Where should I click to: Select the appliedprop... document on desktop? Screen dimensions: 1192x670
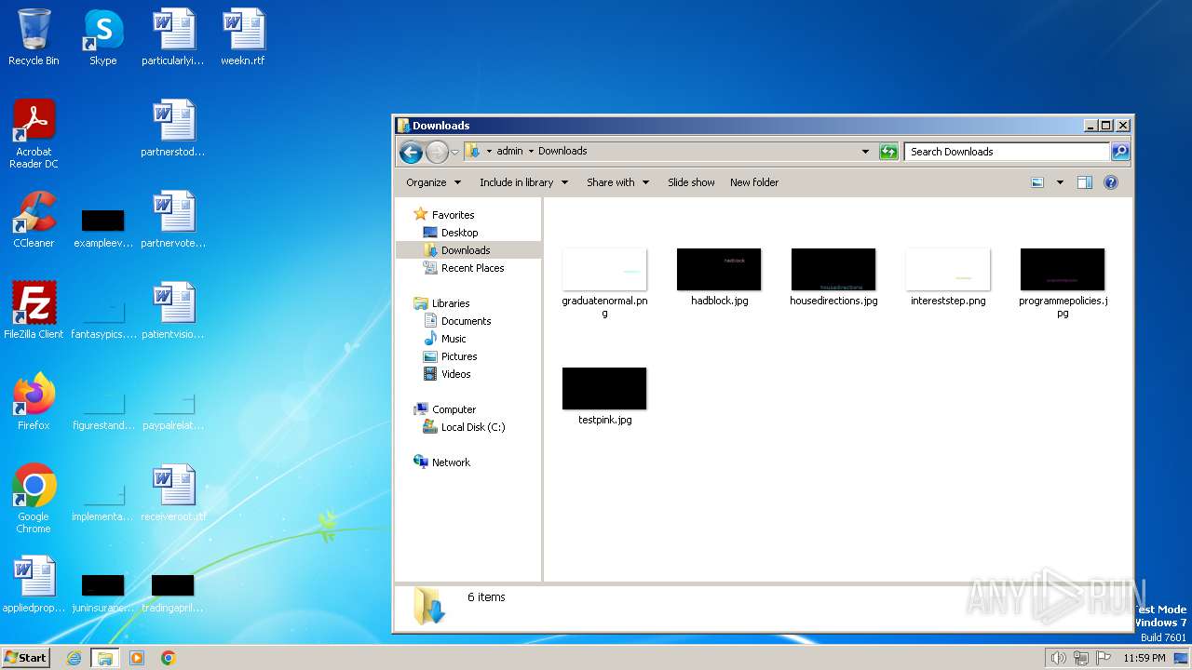point(34,584)
